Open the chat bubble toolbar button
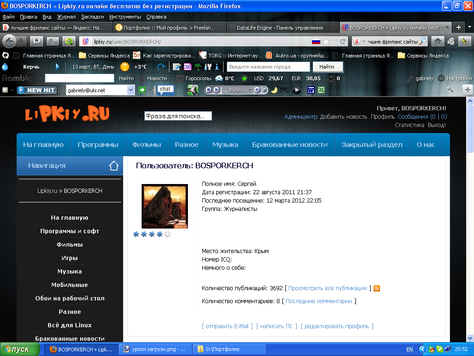The image size is (474, 356). 165,90
